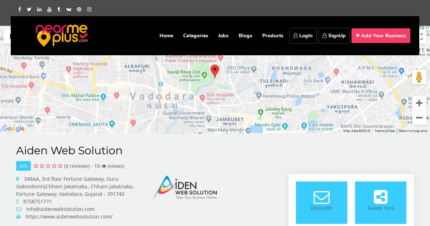
Task: Click Sayaji Baug Zoo map marker
Action: point(205,75)
